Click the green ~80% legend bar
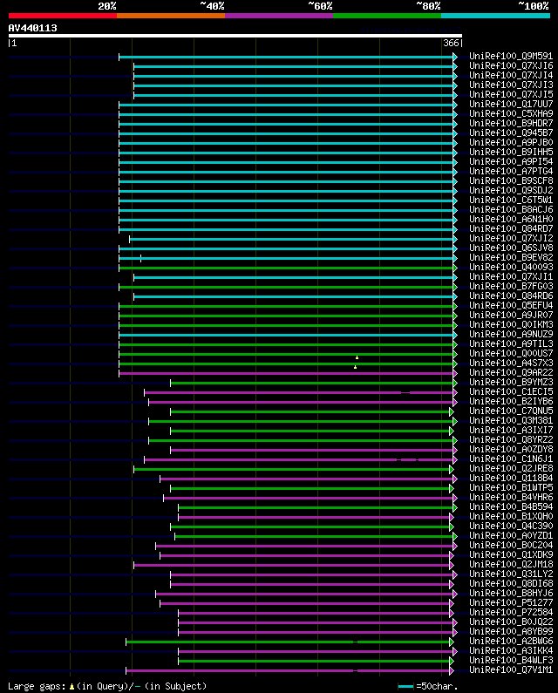 tap(387, 16)
